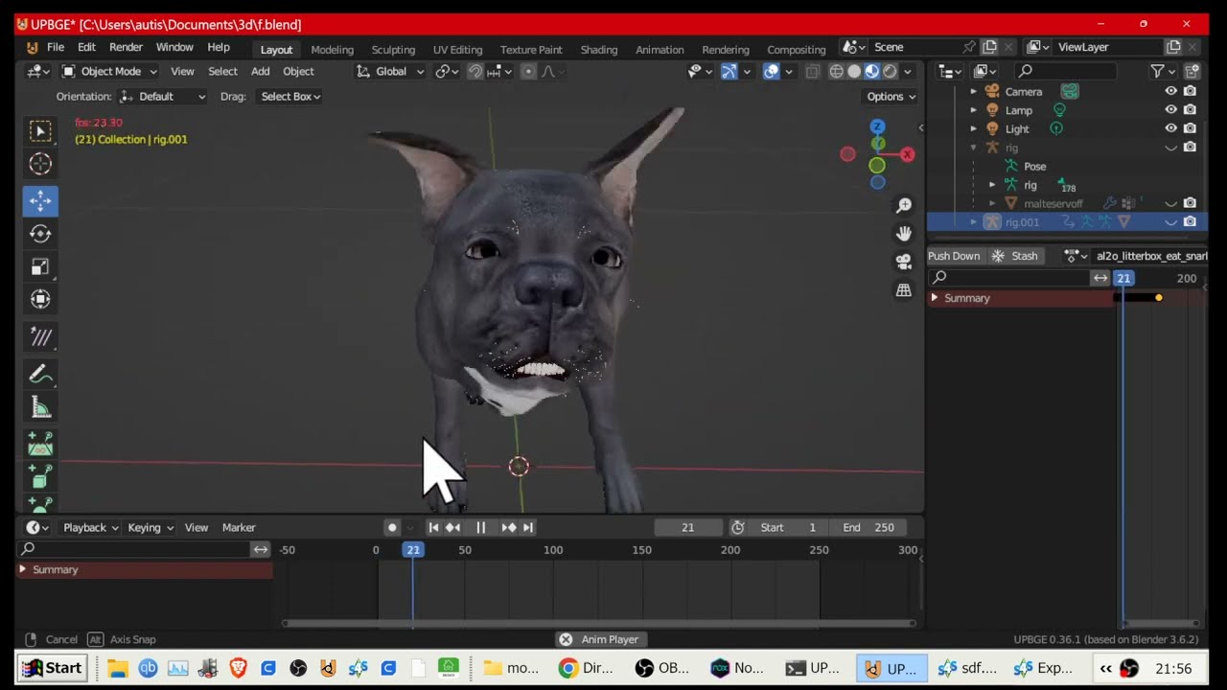Click the pin scene icon
This screenshot has width=1227, height=690.
click(x=969, y=47)
